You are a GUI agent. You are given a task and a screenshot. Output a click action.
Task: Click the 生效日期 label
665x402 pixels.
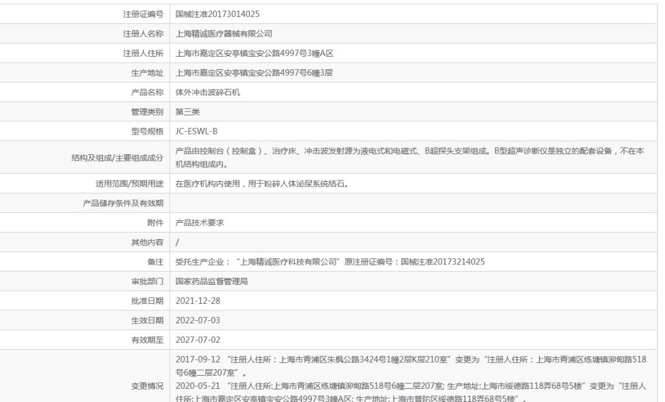pos(147,320)
